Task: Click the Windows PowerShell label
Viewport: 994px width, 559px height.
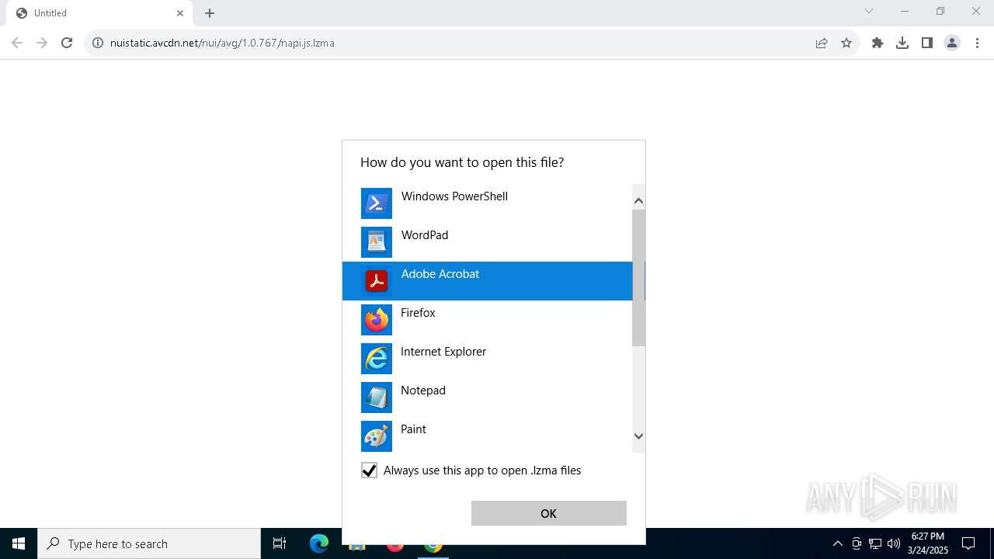Action: pos(454,196)
